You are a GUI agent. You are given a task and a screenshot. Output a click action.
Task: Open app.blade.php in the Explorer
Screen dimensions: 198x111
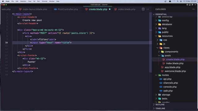coord(175,67)
